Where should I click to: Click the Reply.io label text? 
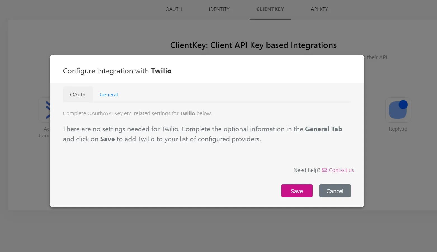(398, 129)
